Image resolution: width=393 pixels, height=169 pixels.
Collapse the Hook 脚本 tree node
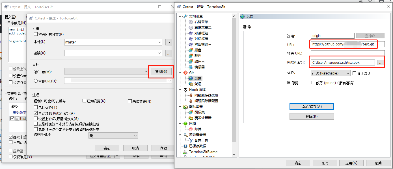pos(180,89)
